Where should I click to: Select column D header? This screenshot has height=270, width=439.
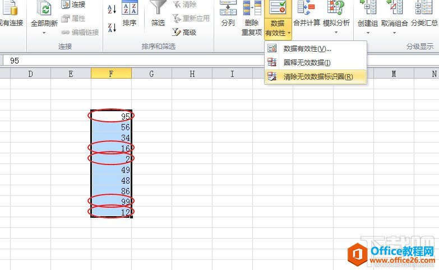coord(30,74)
